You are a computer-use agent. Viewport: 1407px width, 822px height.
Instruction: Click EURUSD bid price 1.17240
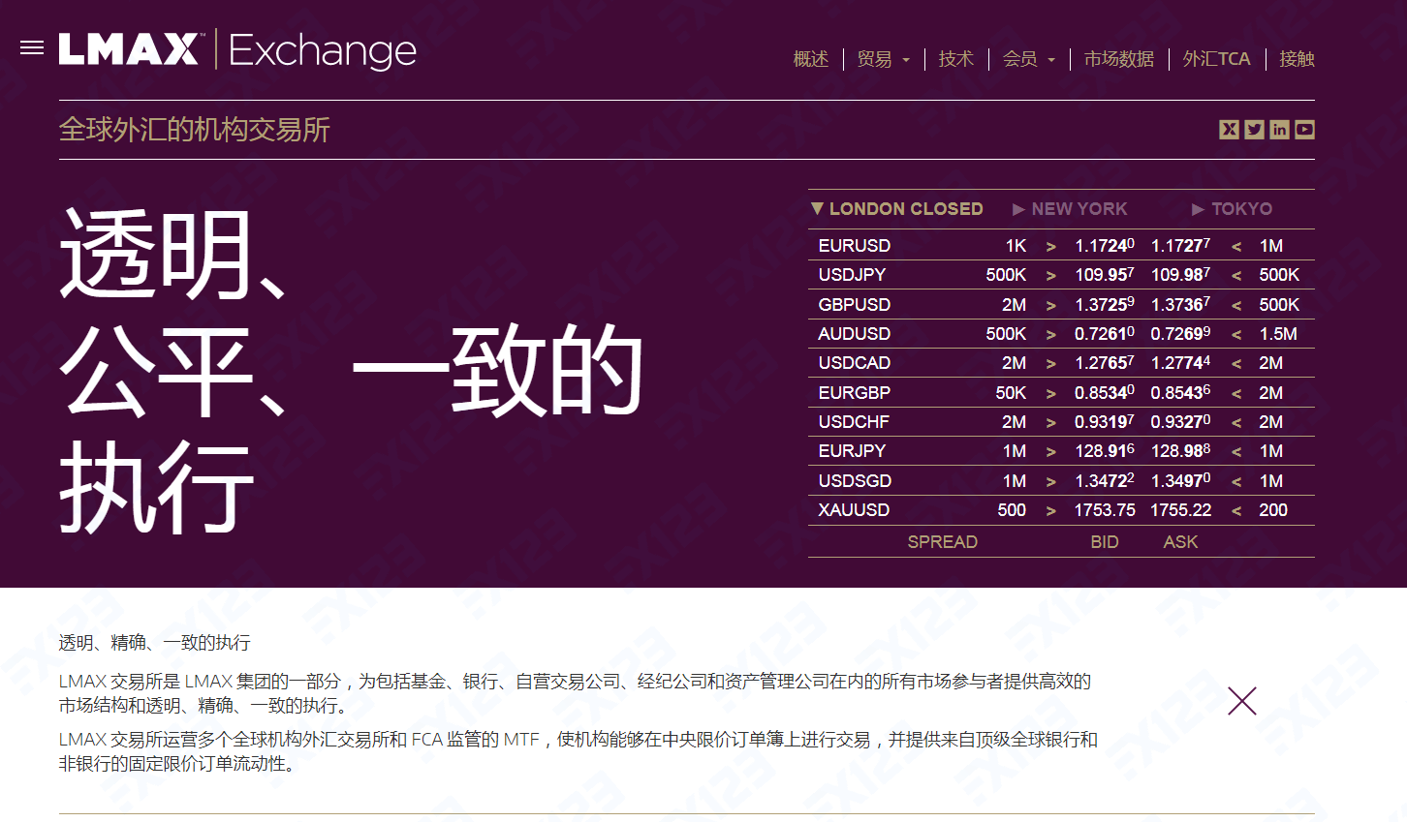click(x=1105, y=246)
